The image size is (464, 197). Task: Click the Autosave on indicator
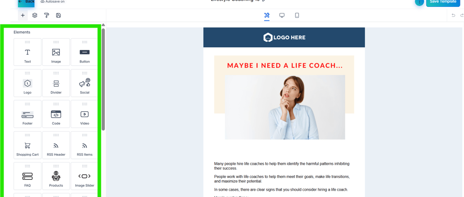(x=53, y=2)
